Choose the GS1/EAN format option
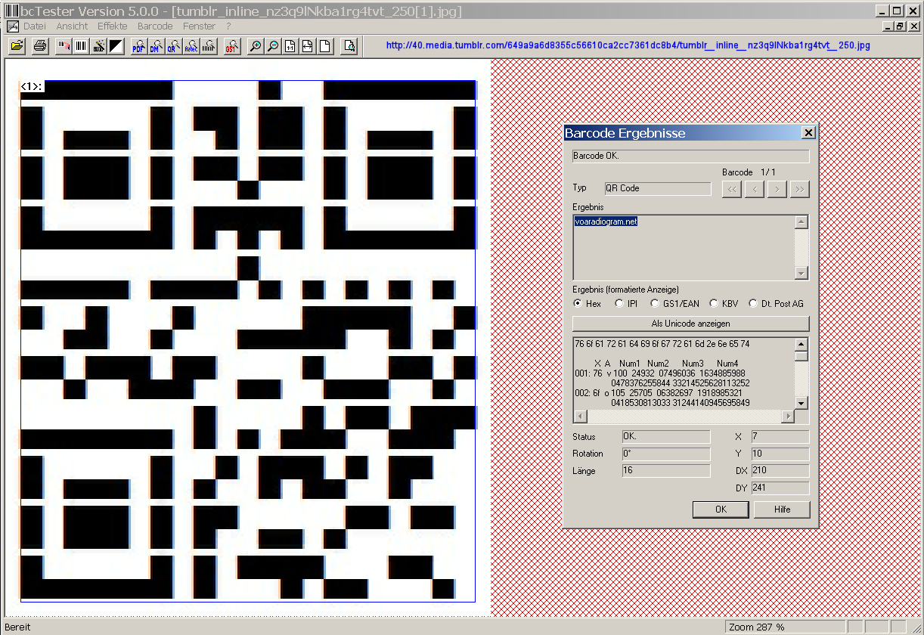 click(x=655, y=303)
